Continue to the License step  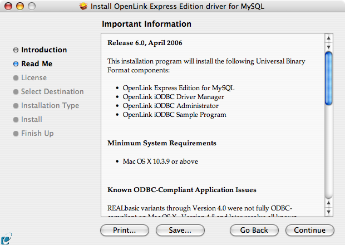point(310,231)
